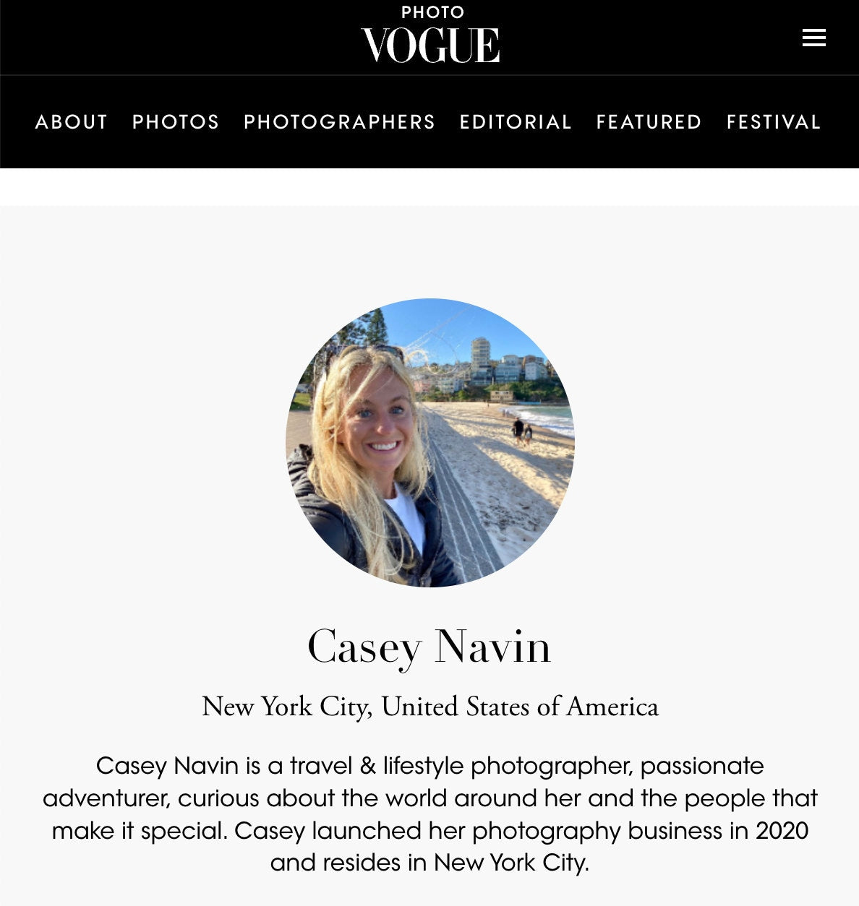Click the PHOTO label above the logo
The height and width of the screenshot is (906, 859).
point(432,12)
